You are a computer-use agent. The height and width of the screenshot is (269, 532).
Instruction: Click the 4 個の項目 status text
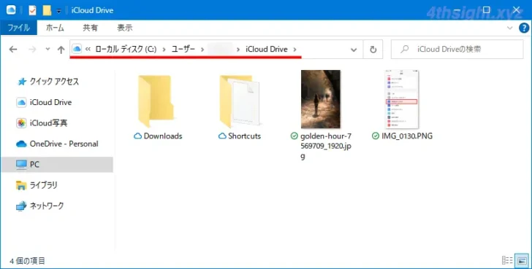point(27,261)
